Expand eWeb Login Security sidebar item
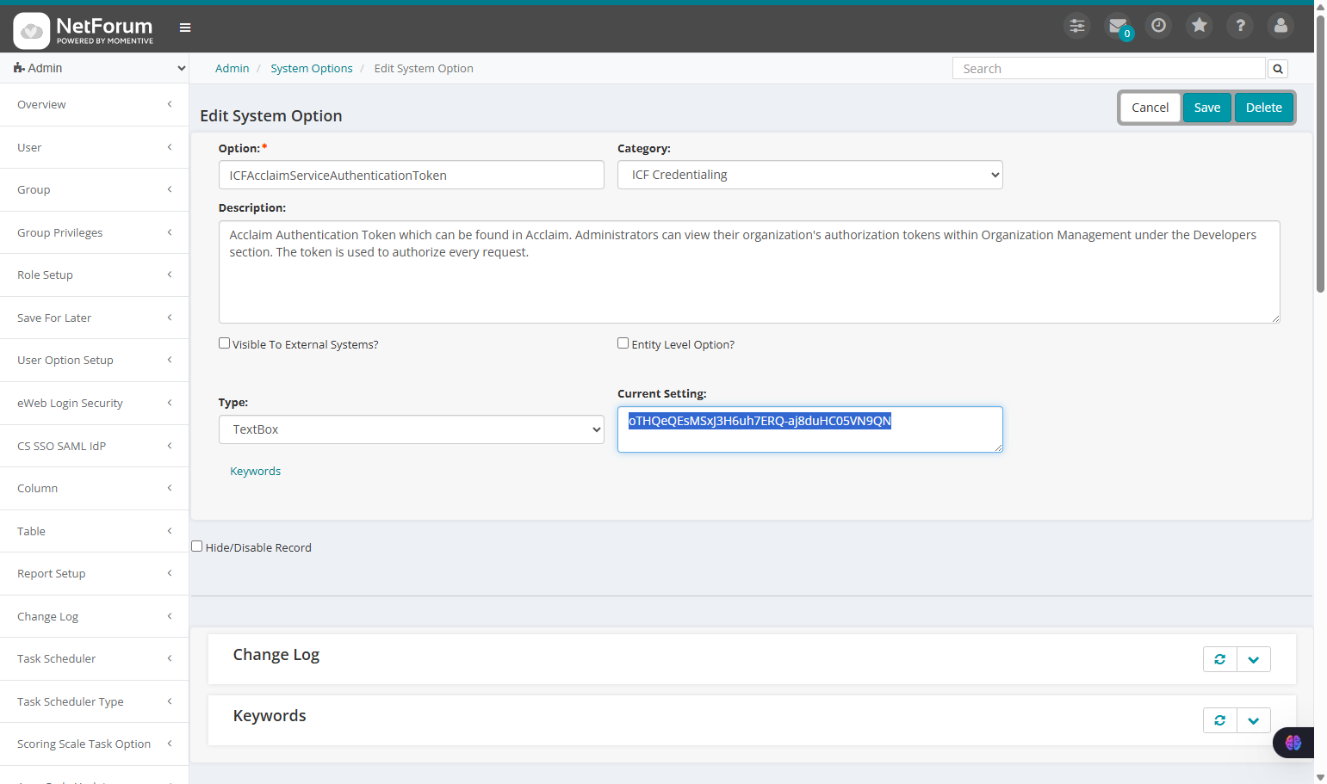The image size is (1327, 784). (x=95, y=403)
